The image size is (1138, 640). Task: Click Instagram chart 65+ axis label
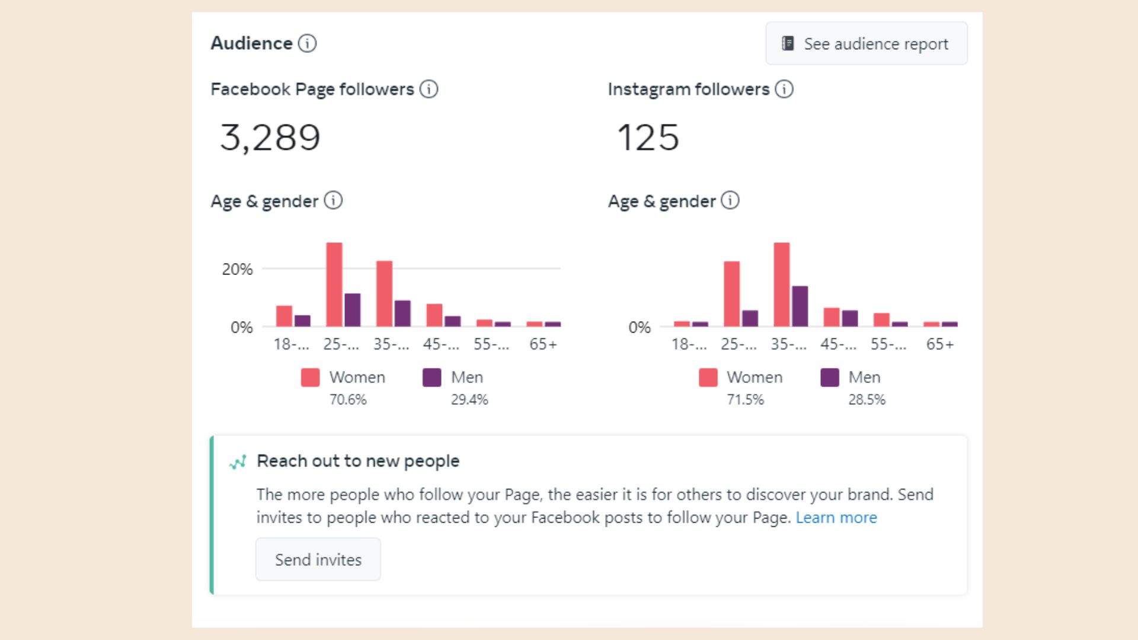[940, 344]
